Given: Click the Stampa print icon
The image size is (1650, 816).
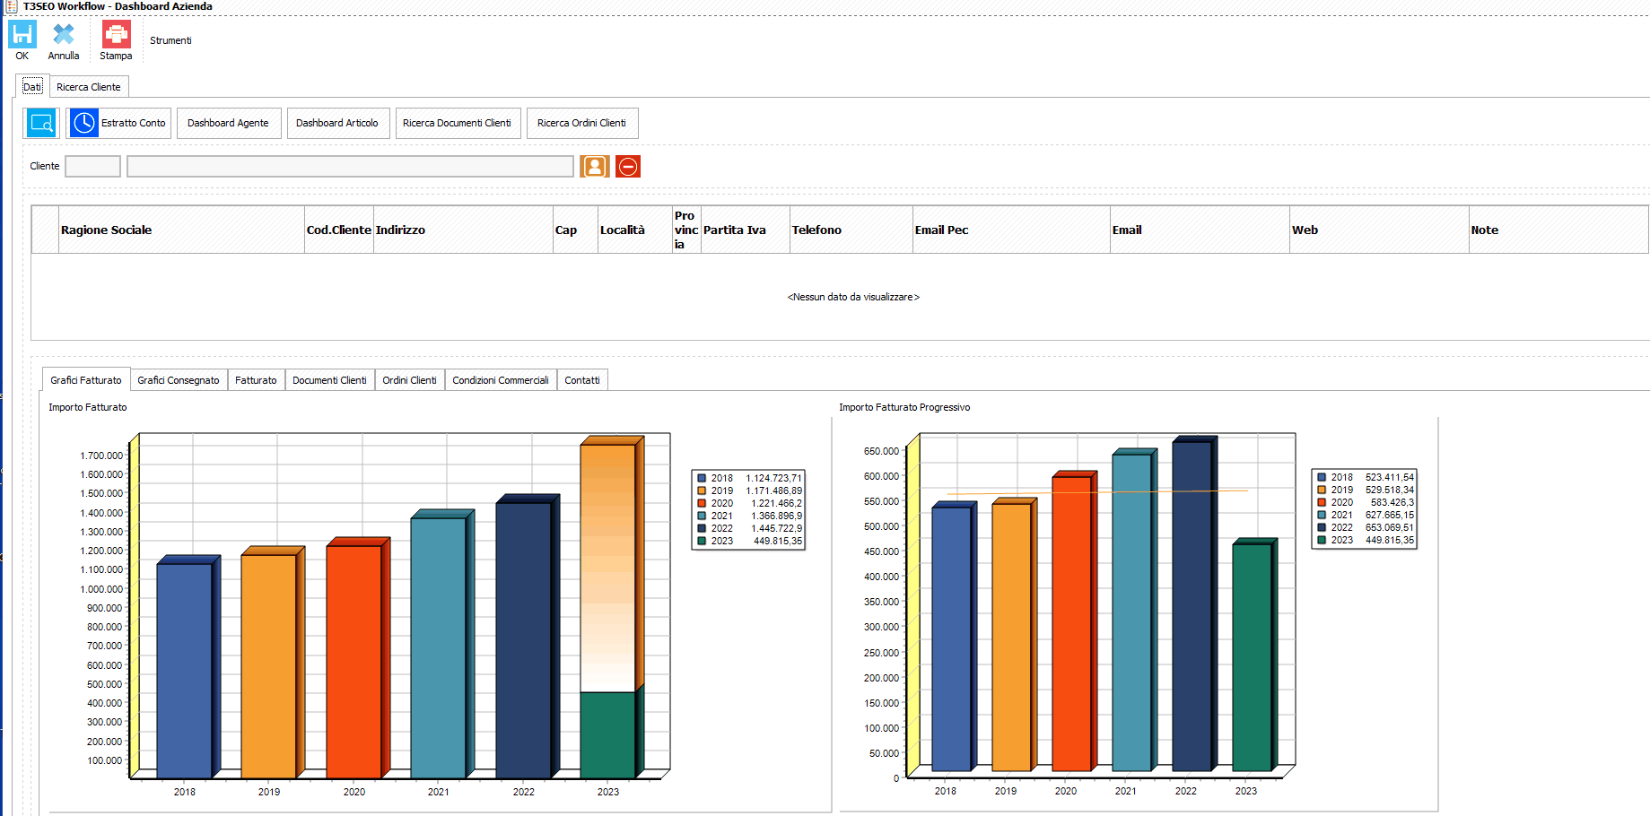Looking at the screenshot, I should click(116, 35).
